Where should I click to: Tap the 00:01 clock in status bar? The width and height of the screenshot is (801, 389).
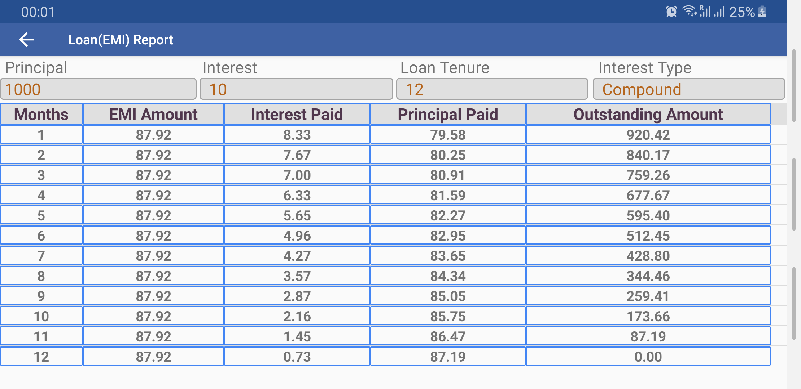38,12
